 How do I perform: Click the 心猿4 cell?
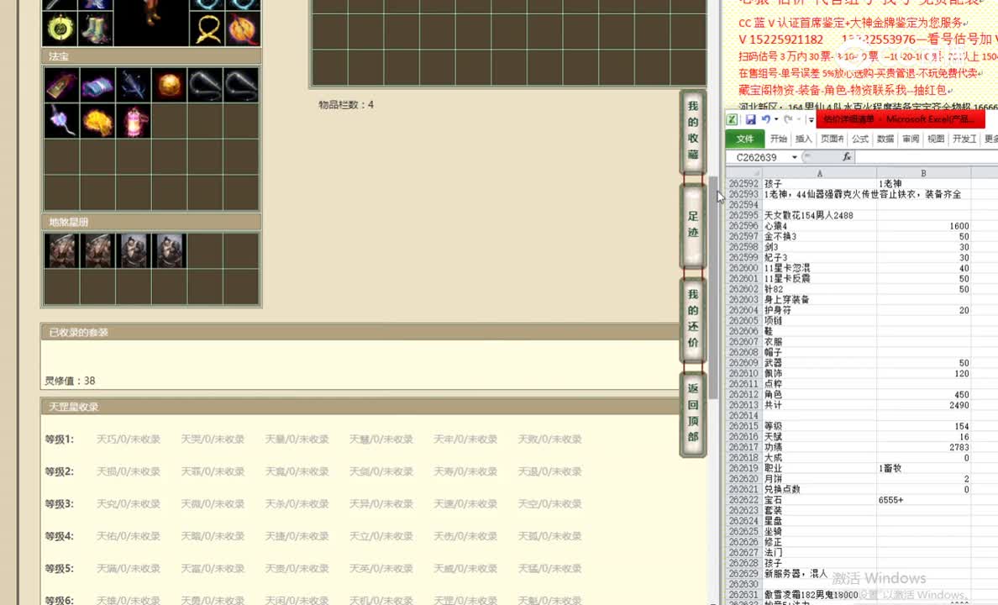click(x=819, y=226)
